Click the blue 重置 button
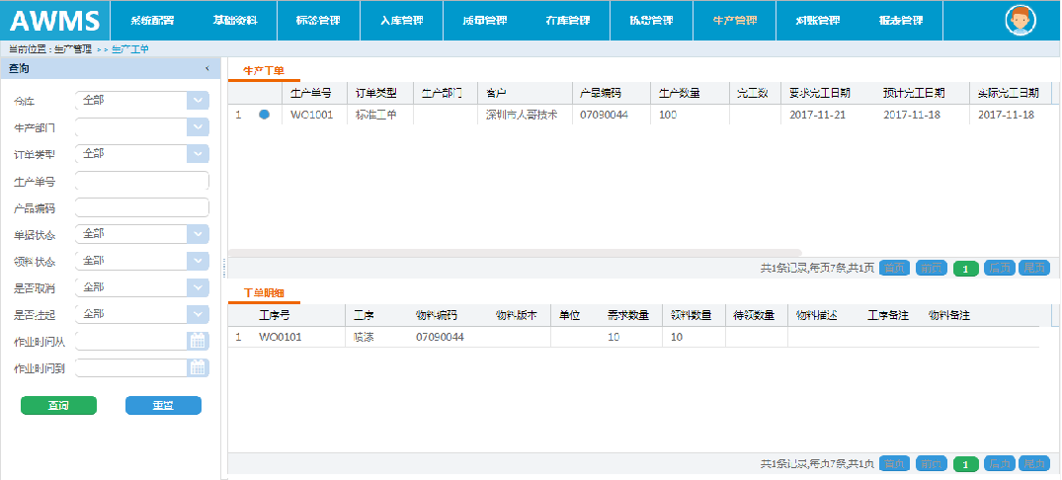 [163, 405]
